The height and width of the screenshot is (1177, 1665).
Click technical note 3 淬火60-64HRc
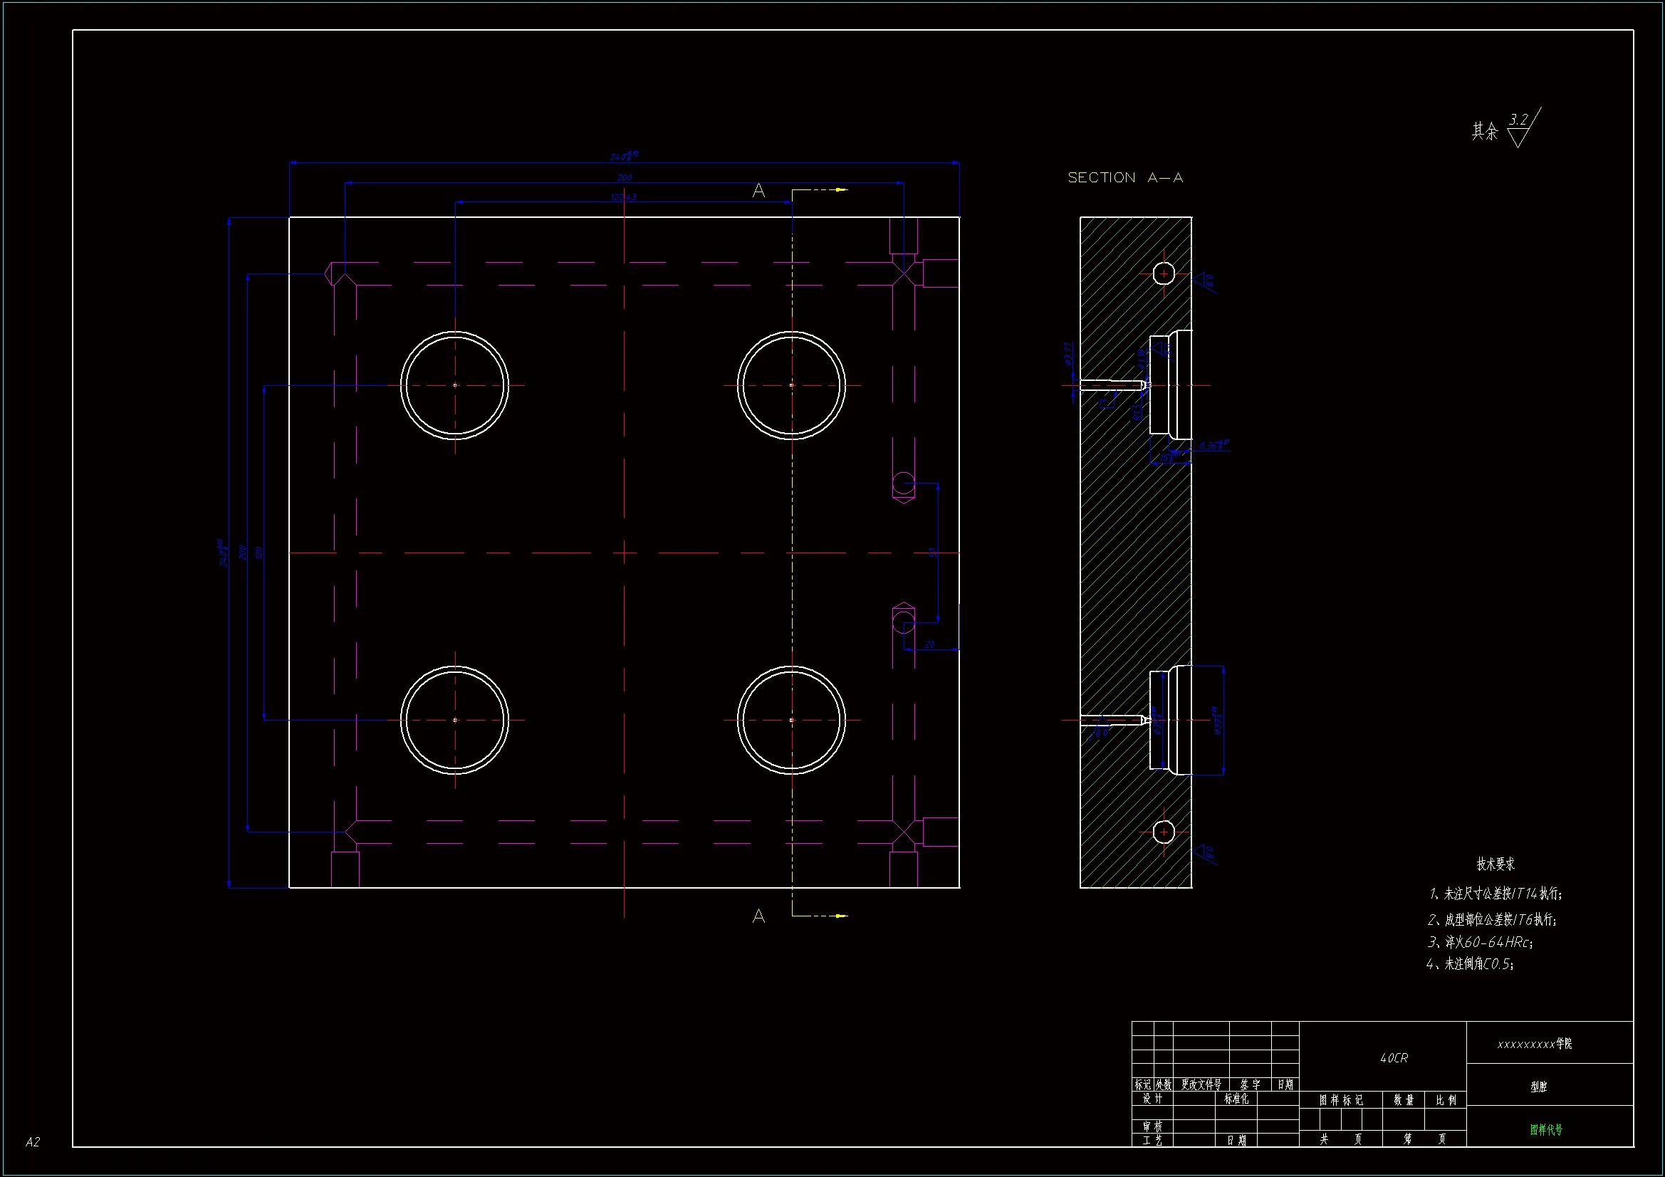point(1480,942)
